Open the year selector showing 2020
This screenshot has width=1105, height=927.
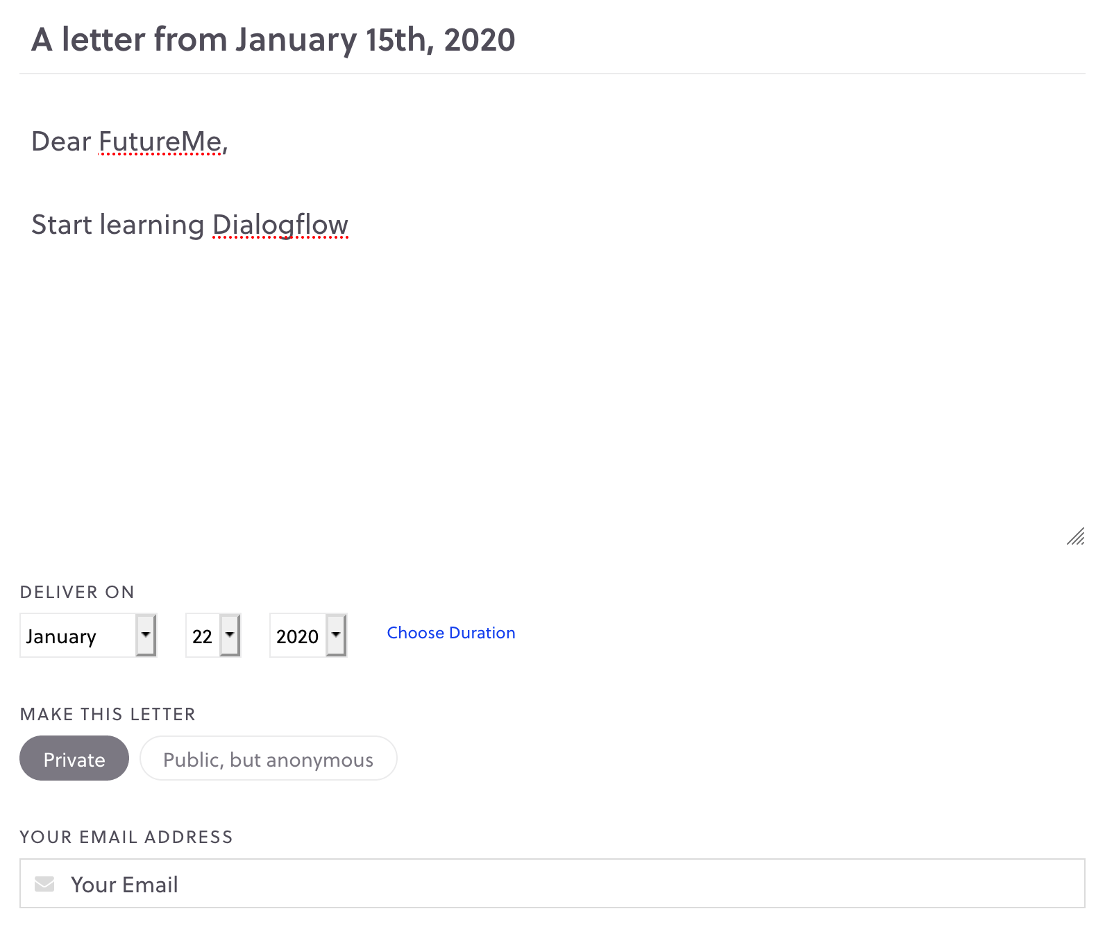point(298,636)
